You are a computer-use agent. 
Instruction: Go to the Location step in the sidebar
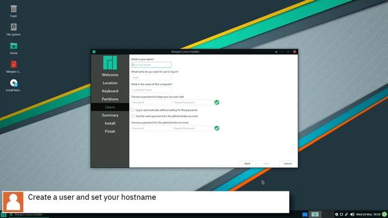point(110,83)
